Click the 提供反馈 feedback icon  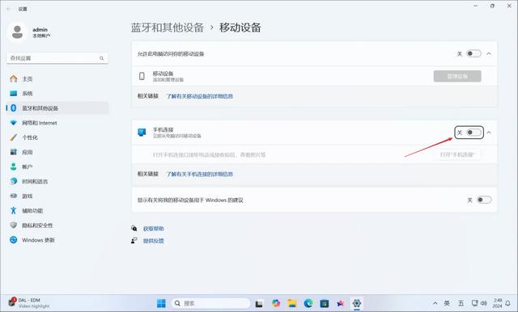(134, 240)
